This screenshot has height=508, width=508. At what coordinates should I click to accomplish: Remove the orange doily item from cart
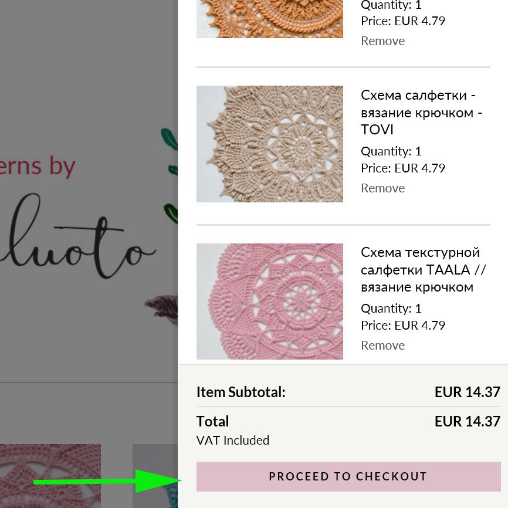pyautogui.click(x=382, y=41)
